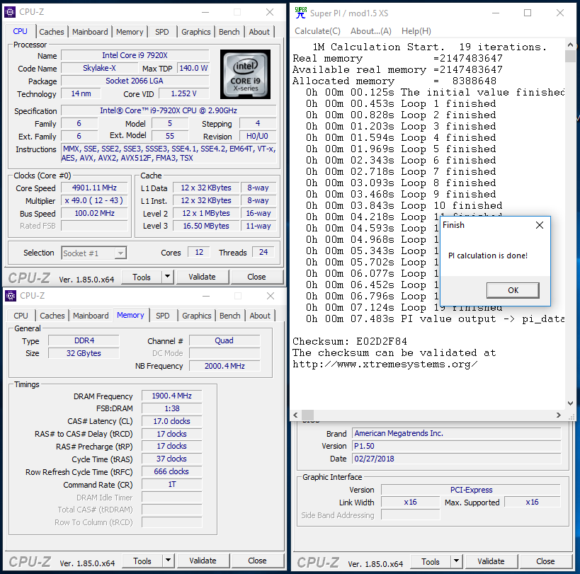The image size is (580, 574).
Task: Expand the Tools dropdown arrow in the CPU window
Action: point(168,277)
